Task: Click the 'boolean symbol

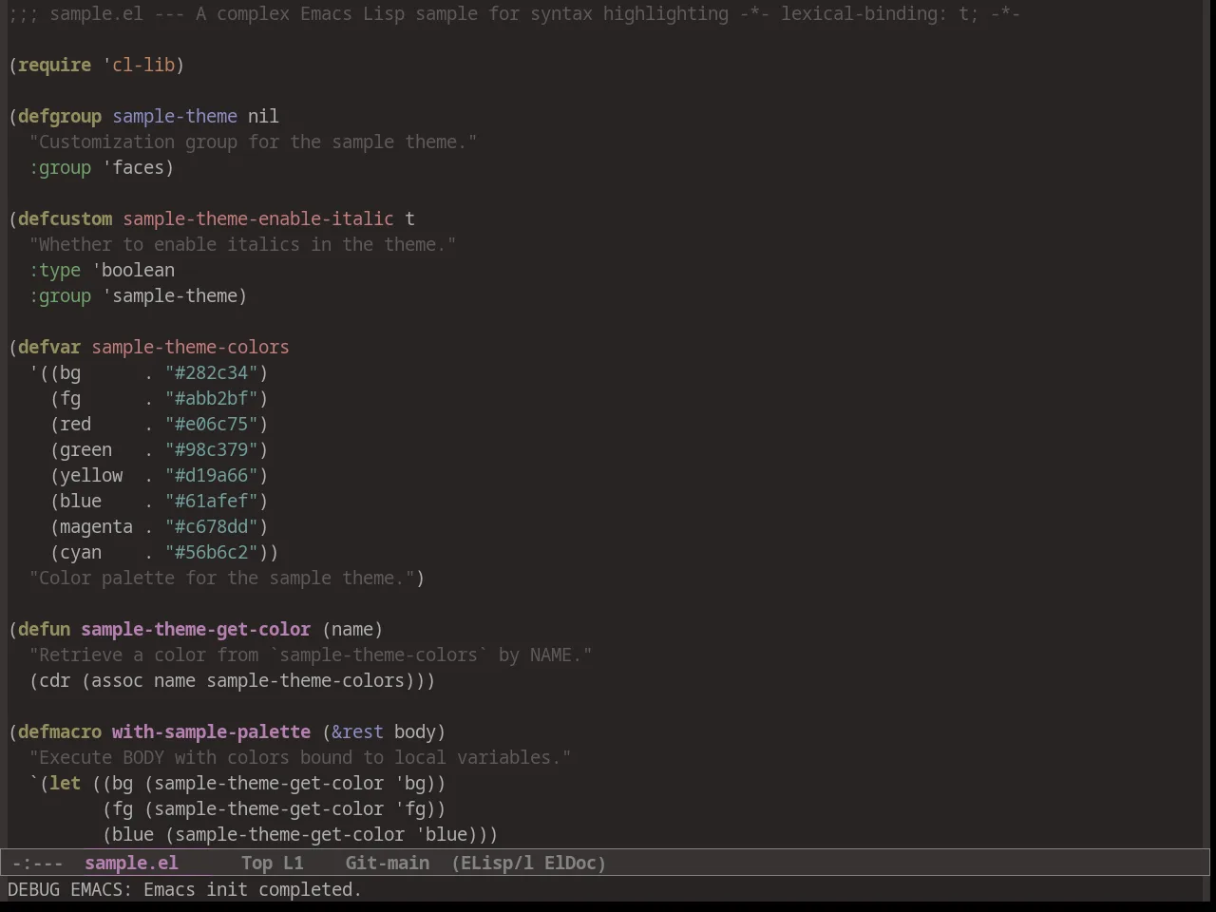Action: 133,270
